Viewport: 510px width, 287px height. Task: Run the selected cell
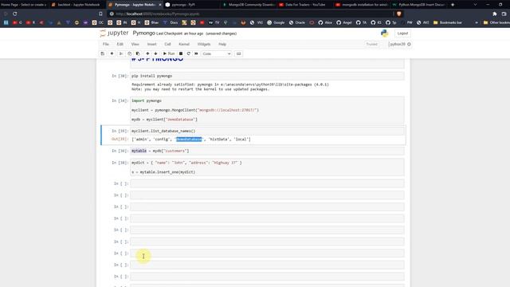[169, 53]
